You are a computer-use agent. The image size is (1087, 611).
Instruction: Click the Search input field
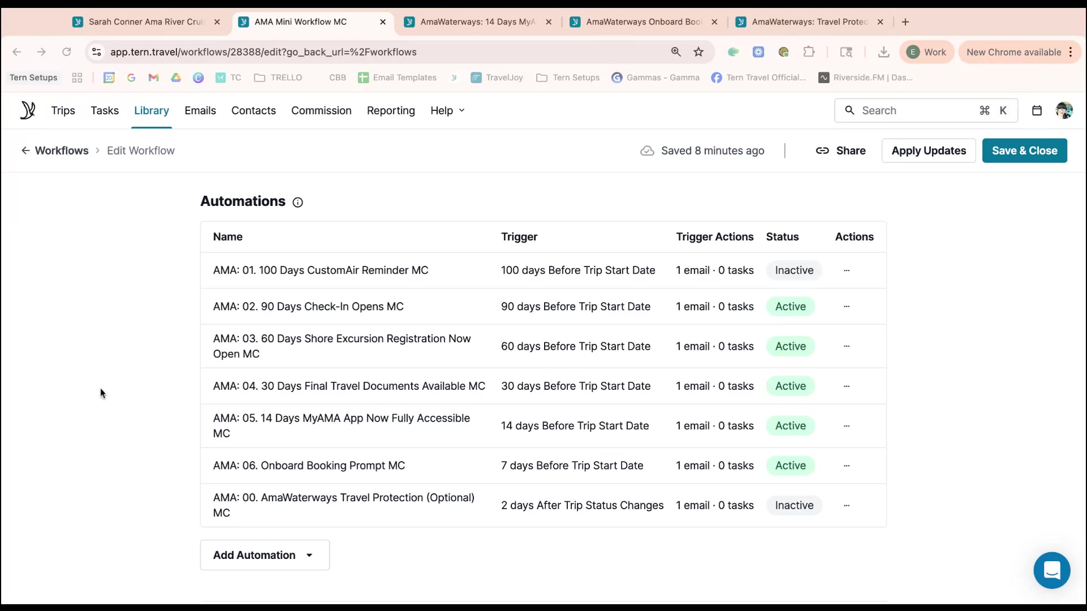click(x=926, y=111)
